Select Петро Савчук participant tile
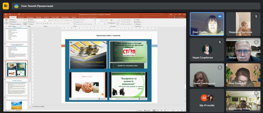 pos(243,50)
